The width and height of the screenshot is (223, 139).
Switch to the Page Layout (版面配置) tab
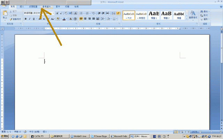coord(33,7)
